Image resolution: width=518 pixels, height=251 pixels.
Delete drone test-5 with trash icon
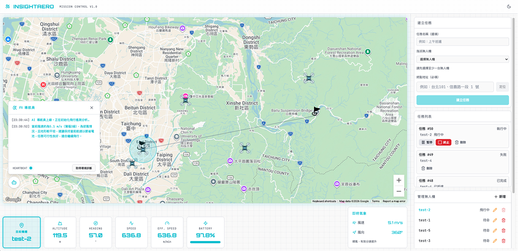coord(503,231)
